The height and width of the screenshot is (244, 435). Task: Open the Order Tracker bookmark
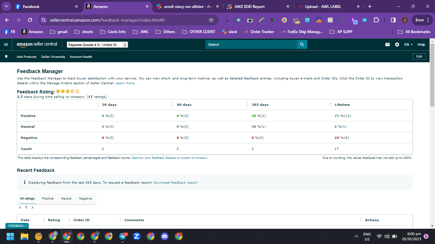click(x=259, y=32)
